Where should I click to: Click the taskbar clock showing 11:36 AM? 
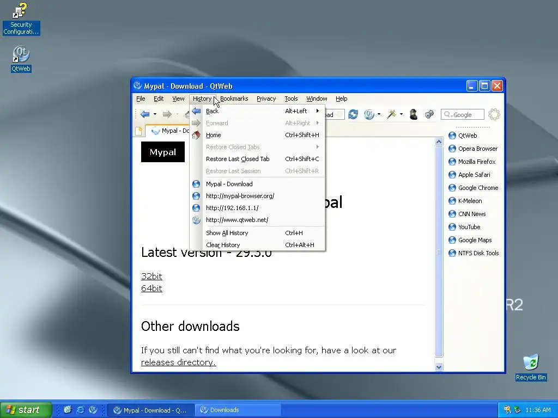click(x=538, y=410)
